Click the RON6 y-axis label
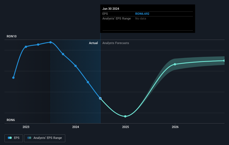Image resolution: width=229 pixels, height=145 pixels. click(x=11, y=120)
